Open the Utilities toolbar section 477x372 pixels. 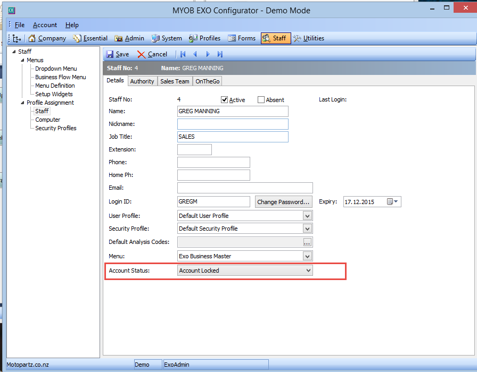click(x=309, y=38)
